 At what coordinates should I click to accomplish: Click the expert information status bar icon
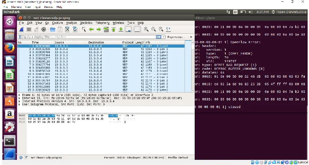[x=21, y=157]
